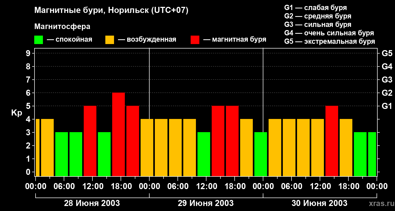Click the 'G2' label on the right axis
The width and height of the screenshot is (395, 211).
coord(387,93)
